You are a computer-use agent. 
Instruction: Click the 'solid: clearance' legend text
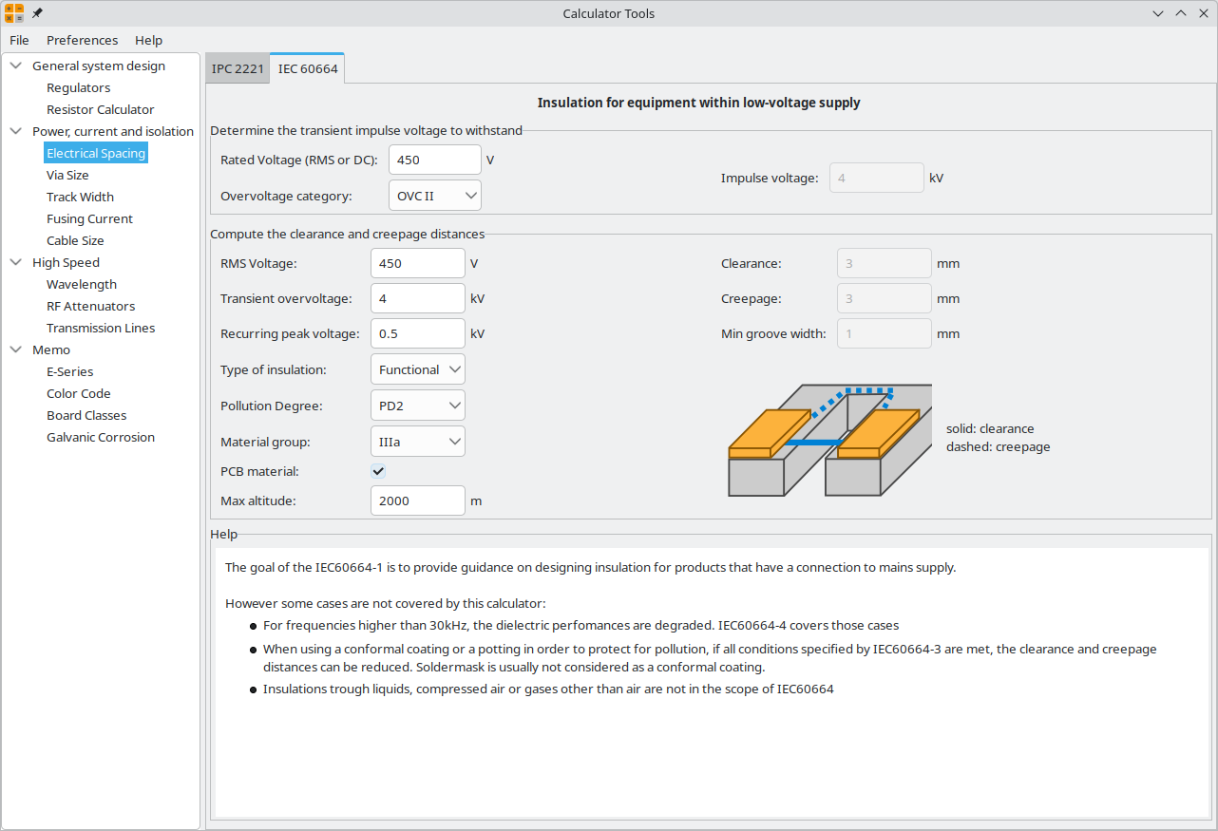click(990, 428)
